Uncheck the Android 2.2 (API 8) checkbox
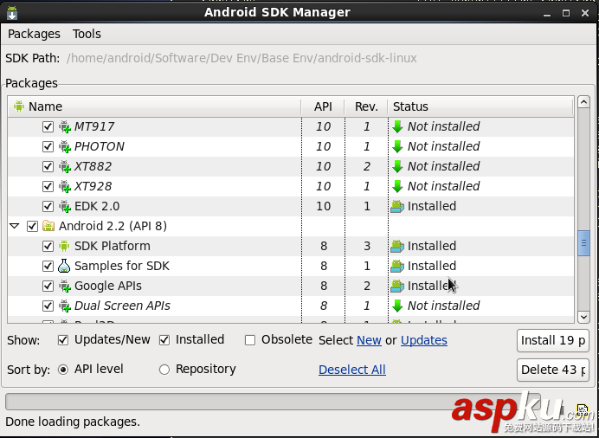Image resolution: width=599 pixels, height=438 pixels. coord(32,226)
